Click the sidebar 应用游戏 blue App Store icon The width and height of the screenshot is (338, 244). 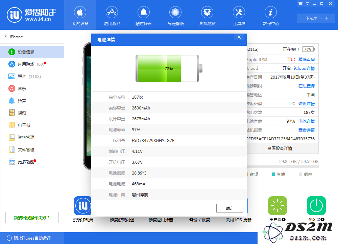point(11,64)
